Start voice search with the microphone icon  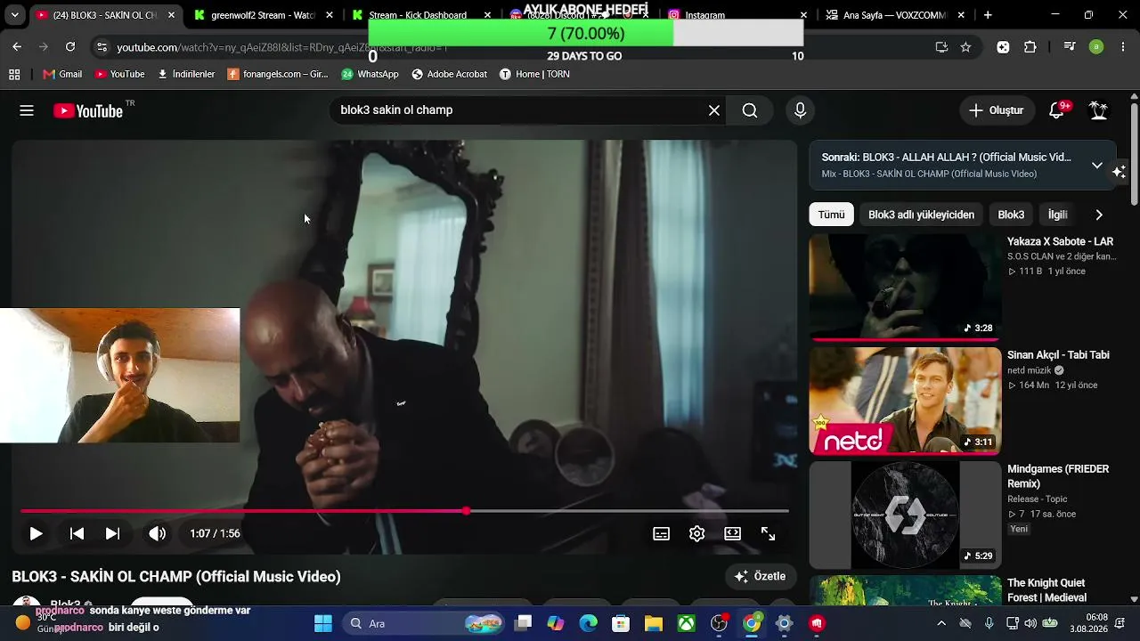click(800, 110)
